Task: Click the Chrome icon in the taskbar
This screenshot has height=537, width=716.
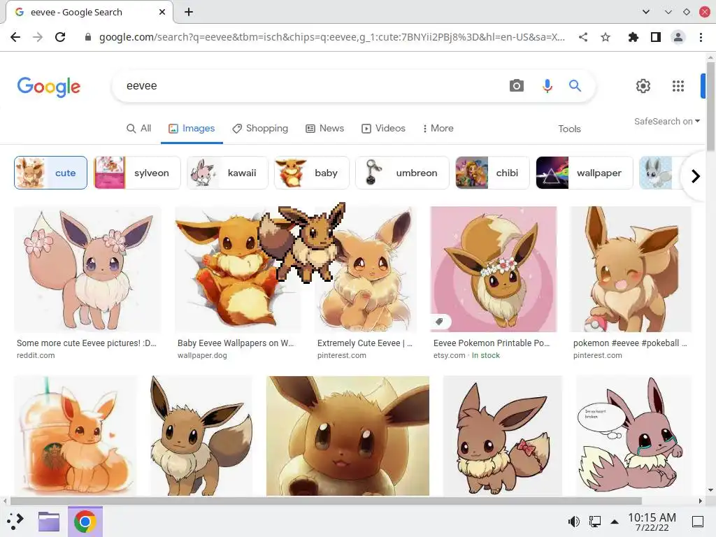Action: (x=85, y=521)
